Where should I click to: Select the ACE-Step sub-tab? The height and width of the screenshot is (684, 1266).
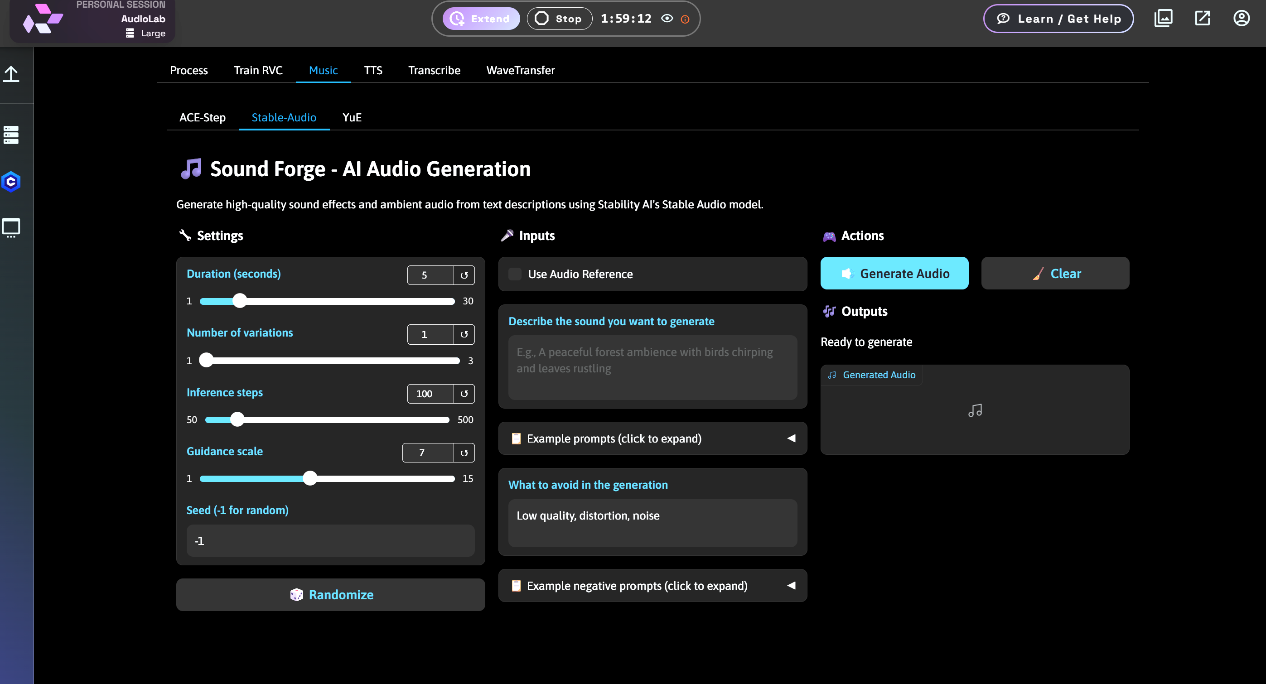coord(203,117)
